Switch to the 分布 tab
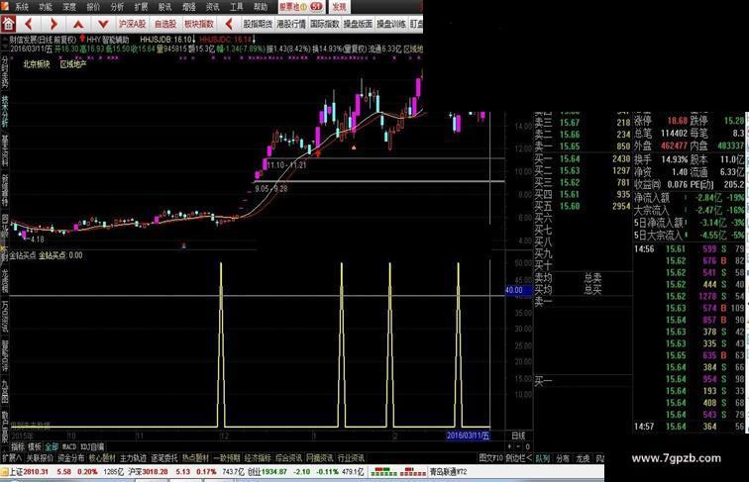 coord(563,458)
